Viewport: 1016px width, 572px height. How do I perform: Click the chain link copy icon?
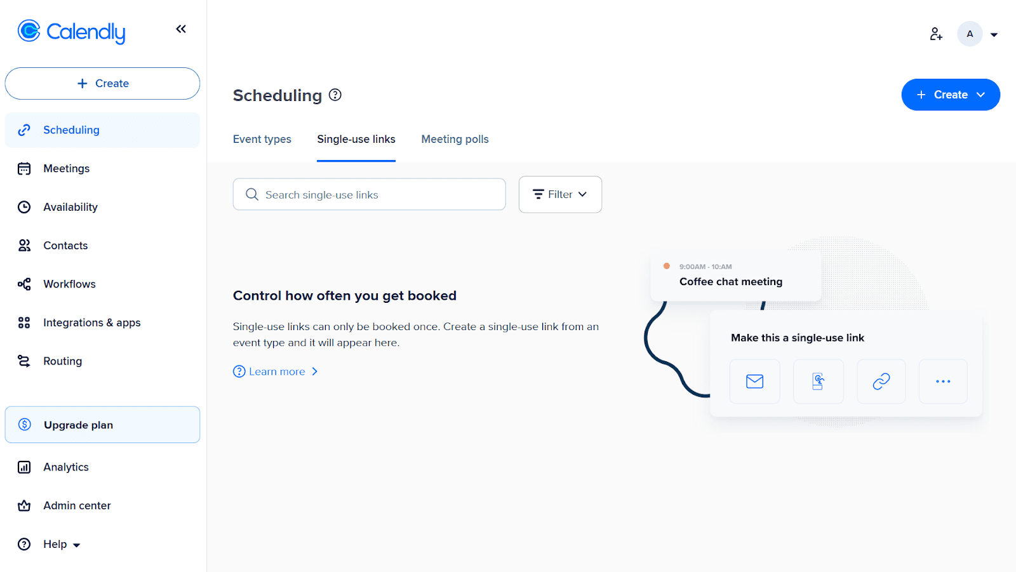pos(881,382)
